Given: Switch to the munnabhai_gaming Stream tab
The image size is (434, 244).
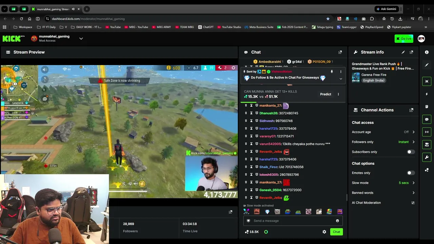Looking at the screenshot, I should 55,9.
